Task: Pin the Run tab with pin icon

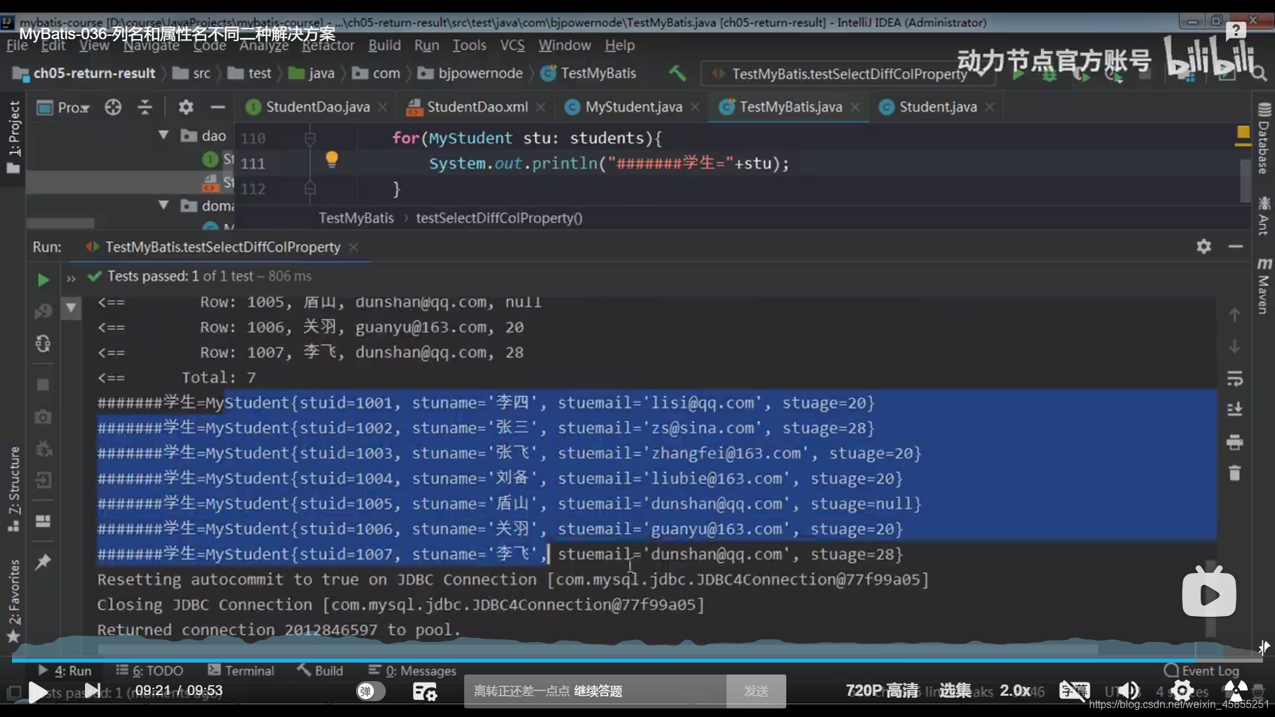Action: [43, 562]
